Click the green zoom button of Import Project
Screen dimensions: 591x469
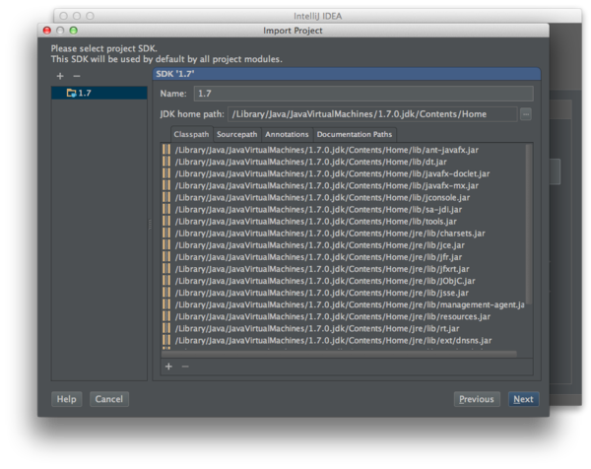point(74,31)
